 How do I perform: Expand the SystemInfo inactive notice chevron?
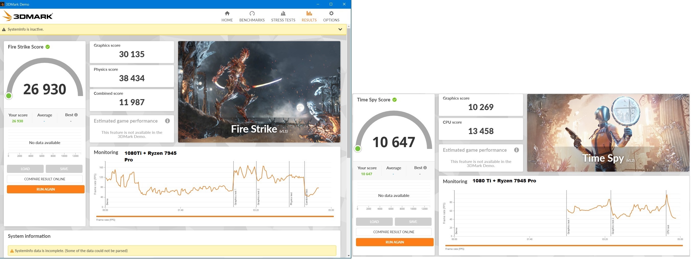tap(340, 29)
